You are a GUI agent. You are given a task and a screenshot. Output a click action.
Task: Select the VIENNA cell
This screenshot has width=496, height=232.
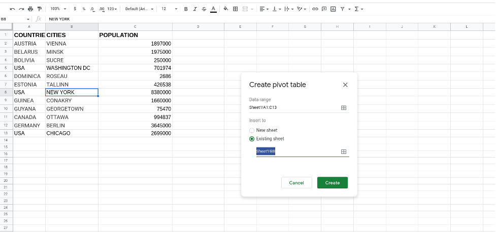tap(72, 44)
